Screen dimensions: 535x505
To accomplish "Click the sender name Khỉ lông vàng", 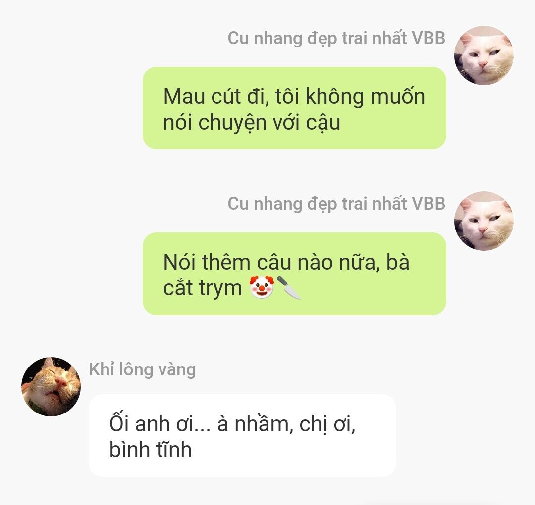I will 142,369.
